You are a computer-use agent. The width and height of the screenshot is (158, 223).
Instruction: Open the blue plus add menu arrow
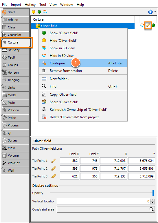tap(155, 12)
